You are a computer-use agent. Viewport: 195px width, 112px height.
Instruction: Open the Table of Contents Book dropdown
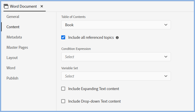click(116, 25)
